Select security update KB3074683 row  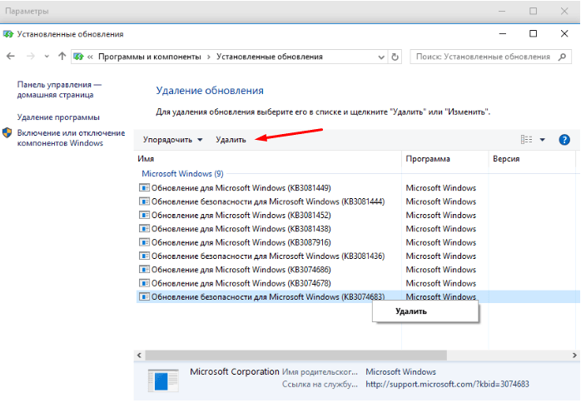pyautogui.click(x=358, y=296)
